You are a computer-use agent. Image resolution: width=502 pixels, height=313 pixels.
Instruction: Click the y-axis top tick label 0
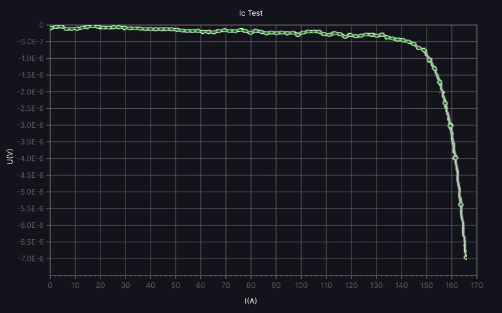41,25
